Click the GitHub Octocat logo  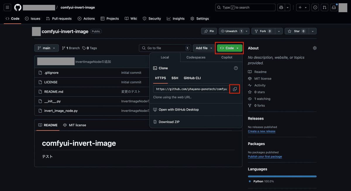(18, 7)
